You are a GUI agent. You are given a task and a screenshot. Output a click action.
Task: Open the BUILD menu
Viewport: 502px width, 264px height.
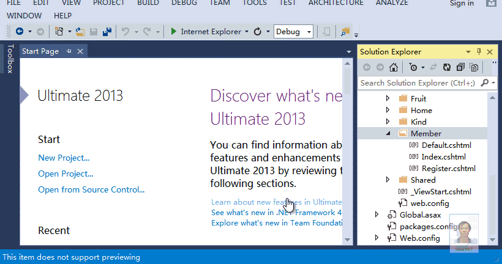(148, 3)
